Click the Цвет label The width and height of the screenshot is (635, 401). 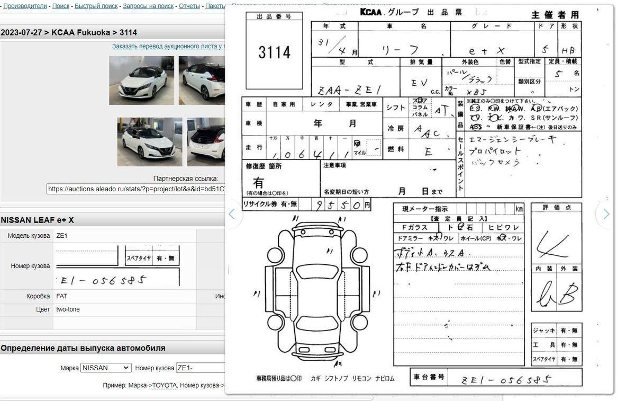43,309
